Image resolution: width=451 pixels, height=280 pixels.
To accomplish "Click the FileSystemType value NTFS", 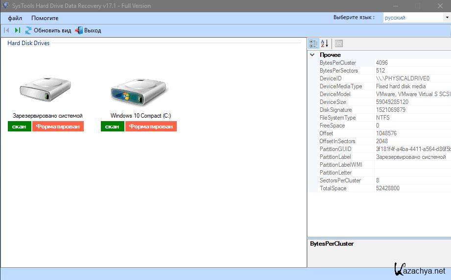I will (383, 118).
